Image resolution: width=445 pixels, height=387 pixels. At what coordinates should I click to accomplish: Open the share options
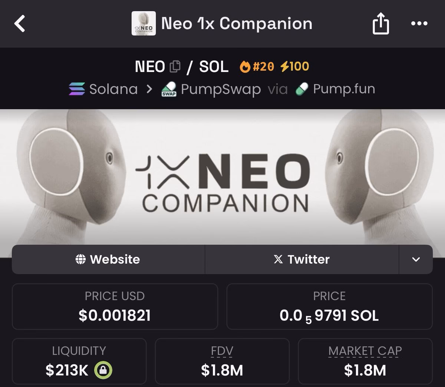click(x=381, y=23)
